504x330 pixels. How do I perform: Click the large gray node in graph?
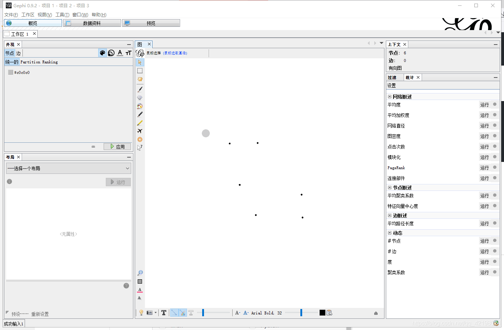pos(206,133)
